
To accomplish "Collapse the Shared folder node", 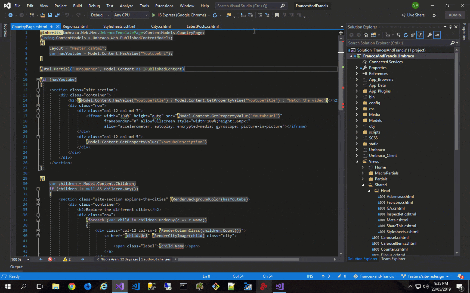I will coord(363,184).
